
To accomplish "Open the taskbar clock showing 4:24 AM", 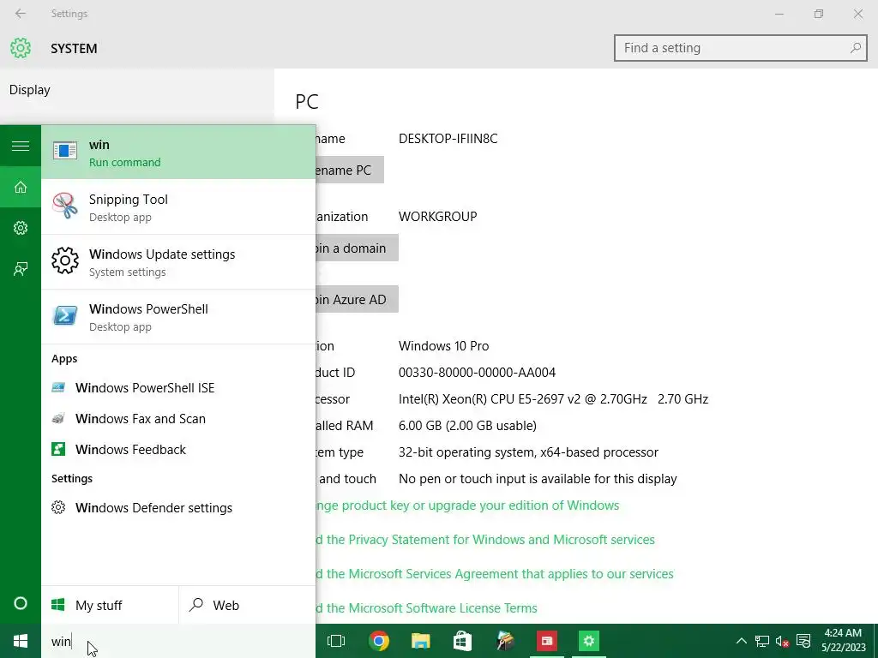I will coord(844,641).
